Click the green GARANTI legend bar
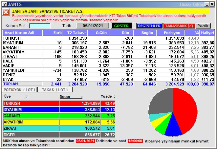The width and height of the screenshot is (217, 149). tap(31, 116)
